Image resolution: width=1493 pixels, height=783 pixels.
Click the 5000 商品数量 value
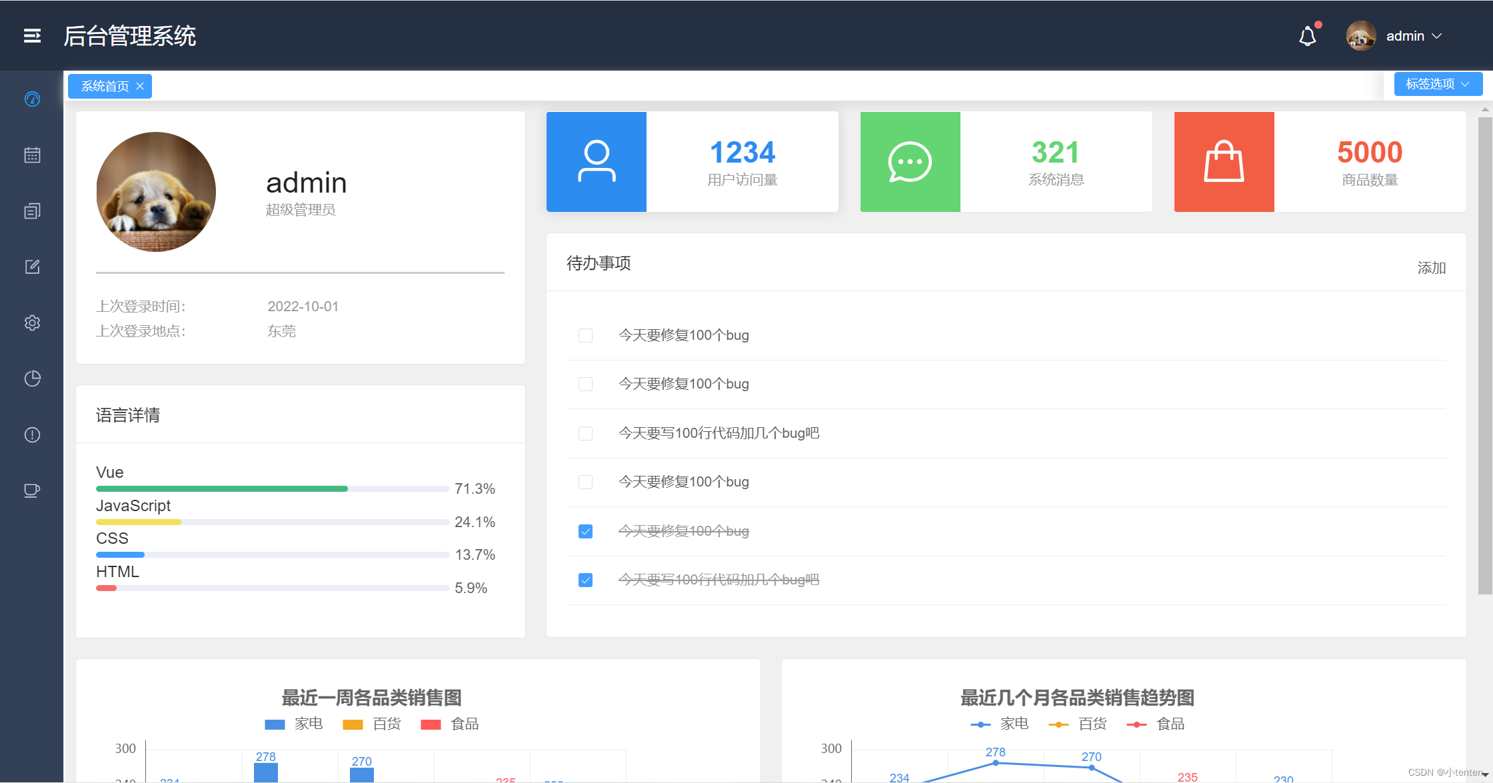tap(1370, 153)
